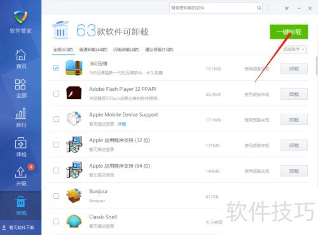318x235 pixels.
Task: Click the Adobe Flash Player icon
Action: (x=74, y=93)
